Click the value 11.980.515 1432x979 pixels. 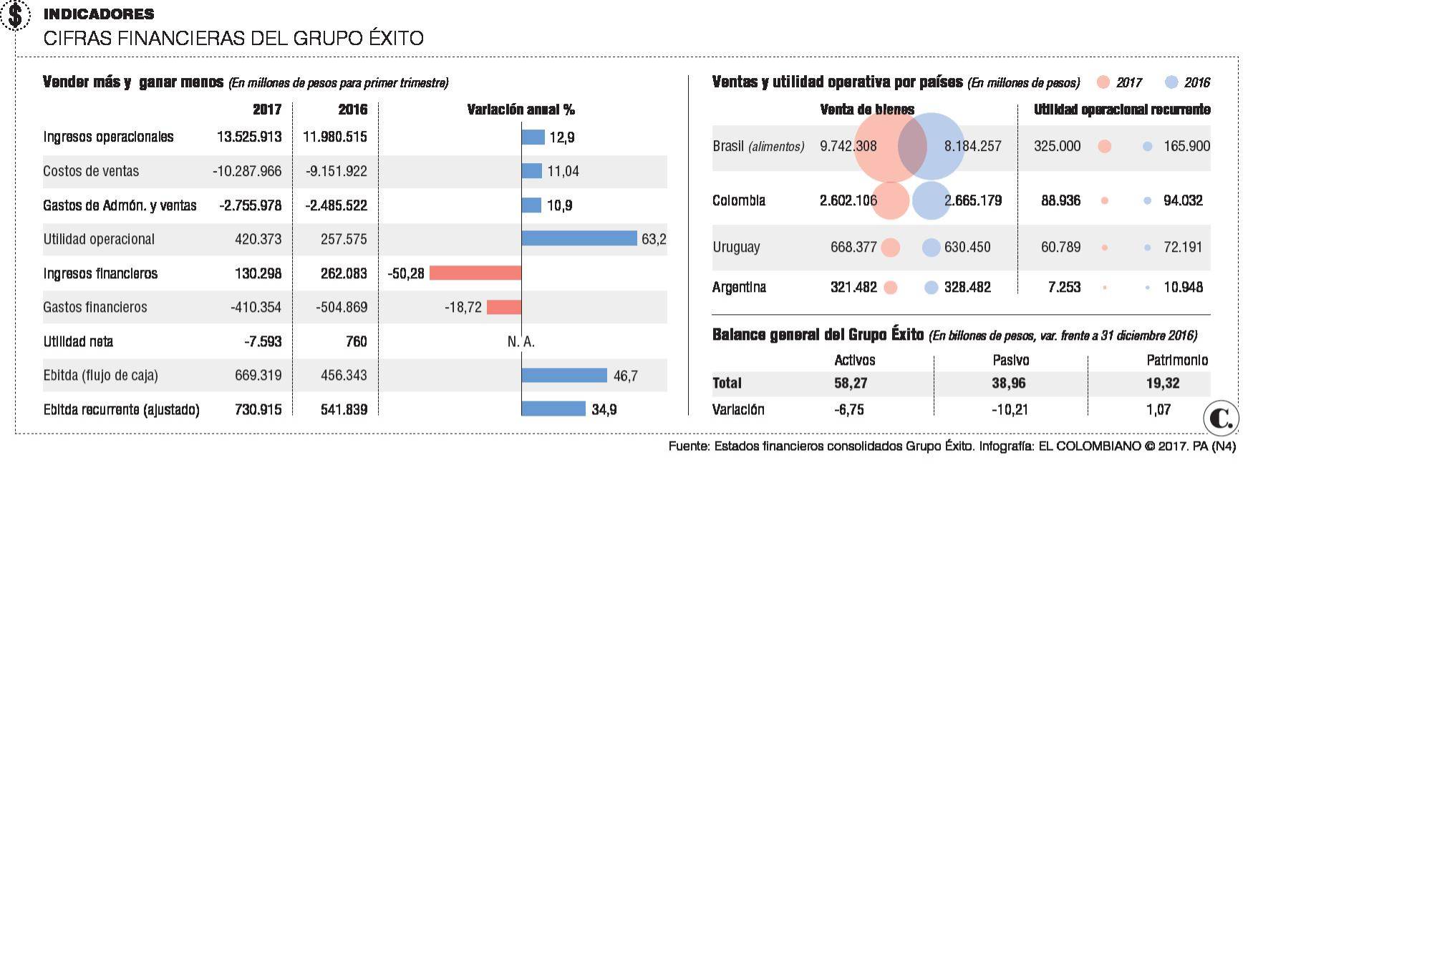coord(334,137)
